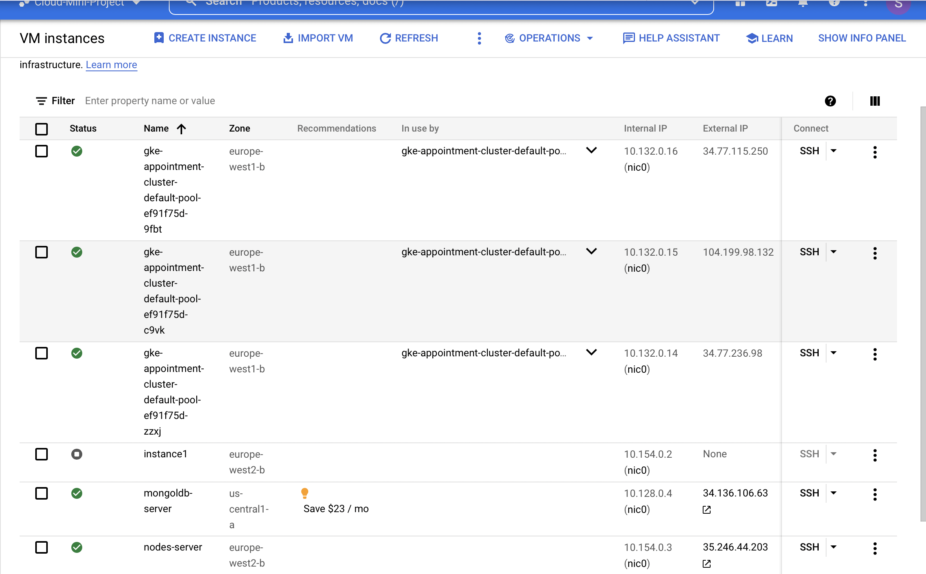Image resolution: width=926 pixels, height=574 pixels.
Task: Click the column display options icon
Action: click(874, 101)
